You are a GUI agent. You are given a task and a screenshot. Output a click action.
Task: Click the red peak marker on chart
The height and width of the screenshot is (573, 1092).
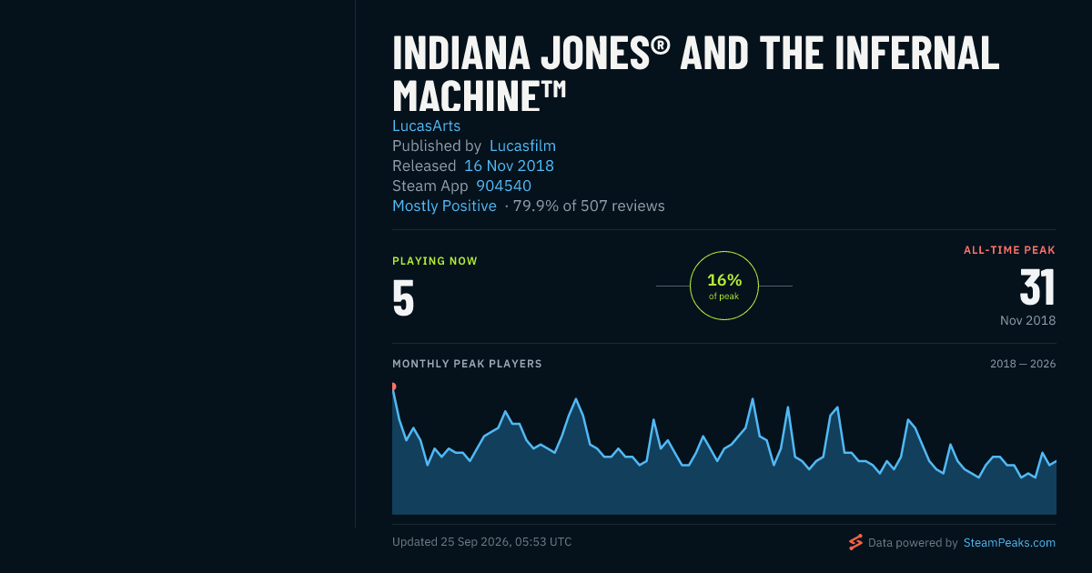(x=393, y=387)
